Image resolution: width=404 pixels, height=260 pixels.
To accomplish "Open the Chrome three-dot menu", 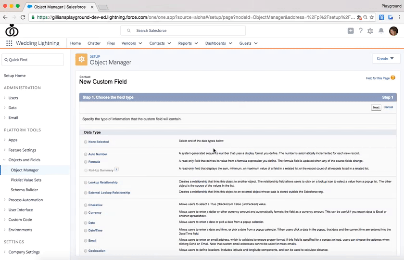I will coord(399,17).
